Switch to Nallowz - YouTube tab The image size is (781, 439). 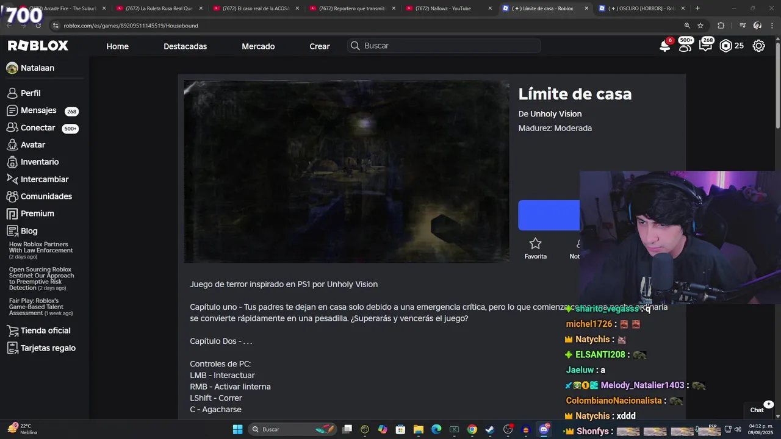click(x=448, y=9)
